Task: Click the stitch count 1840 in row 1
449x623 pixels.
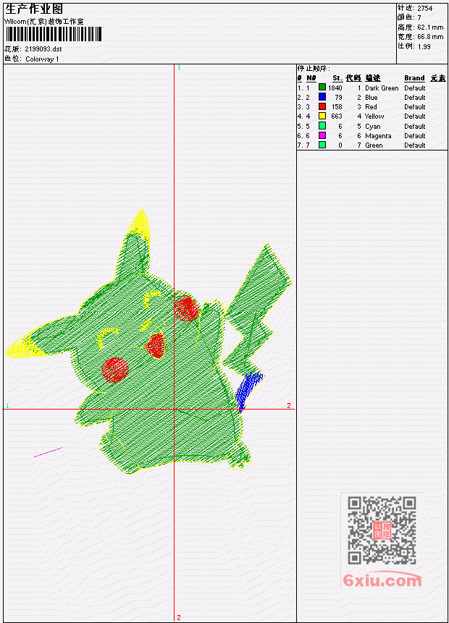Action: pos(335,88)
